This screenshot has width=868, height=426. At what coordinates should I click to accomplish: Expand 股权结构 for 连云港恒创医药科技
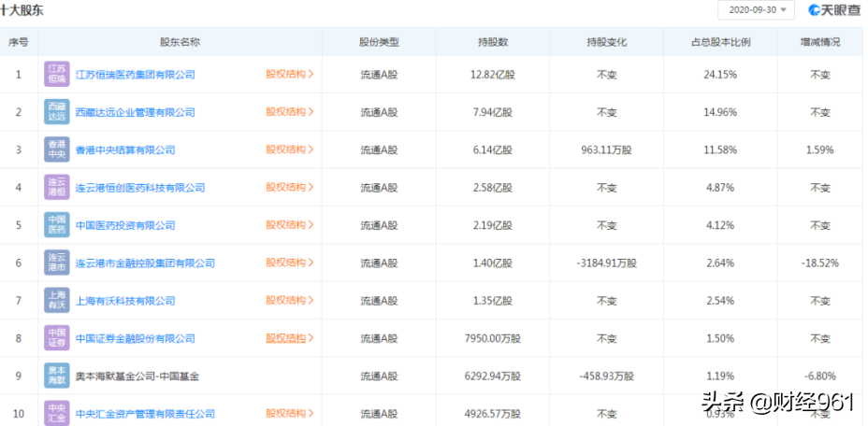pyautogui.click(x=290, y=187)
